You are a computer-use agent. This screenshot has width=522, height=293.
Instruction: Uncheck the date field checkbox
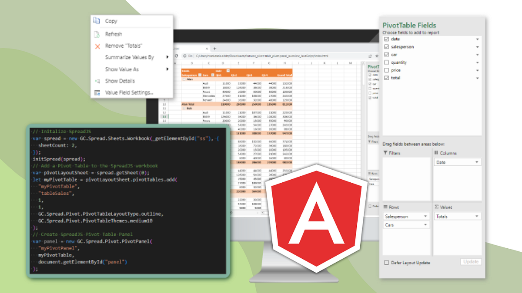[x=387, y=38]
